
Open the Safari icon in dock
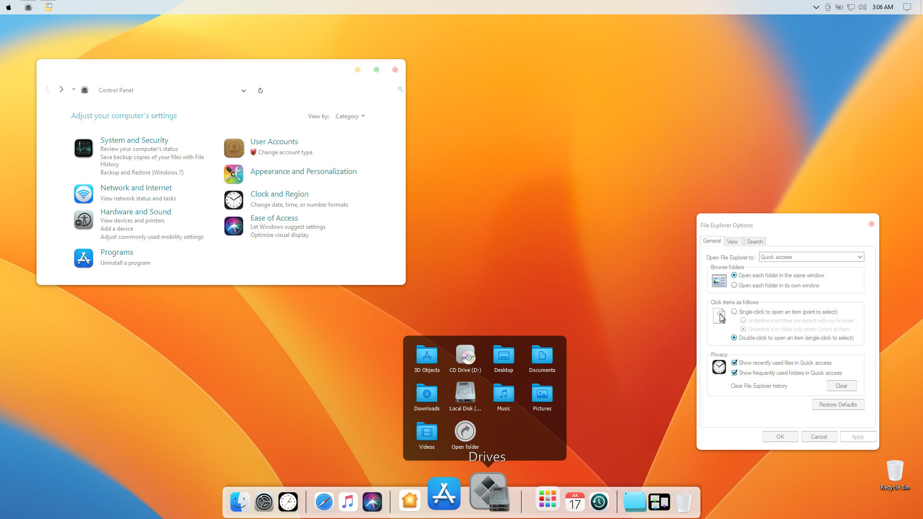324,502
